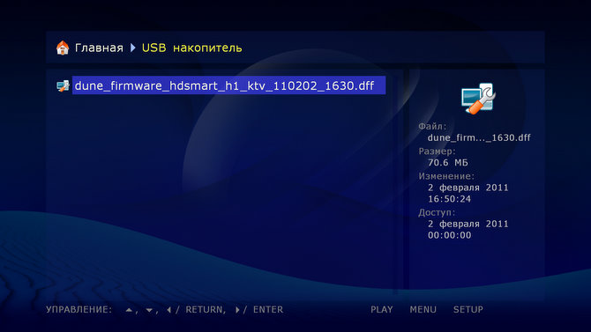Open MENU from the footer bar
The image size is (591, 332).
click(423, 309)
